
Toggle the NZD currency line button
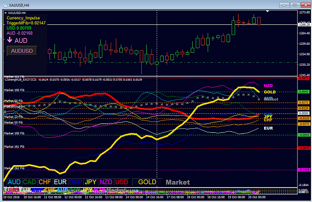(106, 182)
